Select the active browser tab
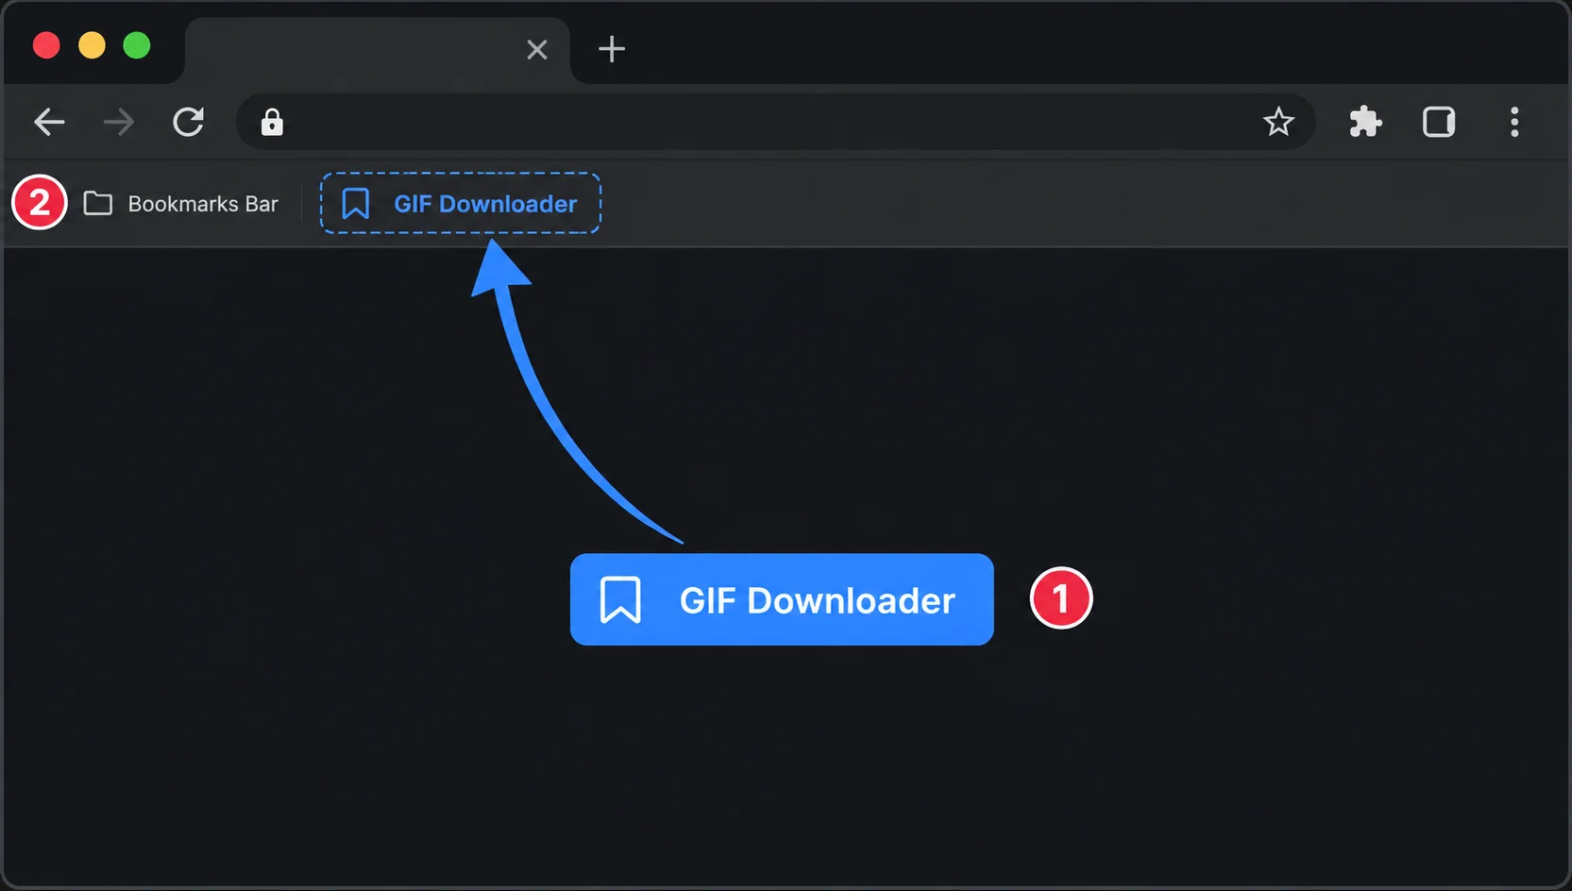The height and width of the screenshot is (891, 1572). coord(378,50)
